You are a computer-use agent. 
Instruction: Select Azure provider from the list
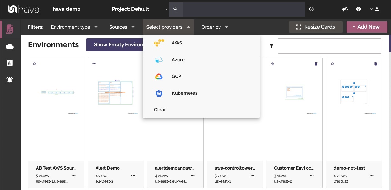pos(201,60)
